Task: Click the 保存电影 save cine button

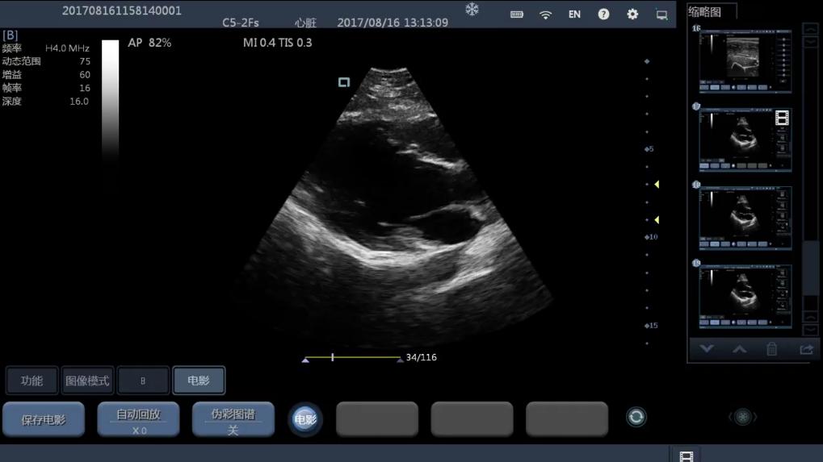Action: point(44,420)
